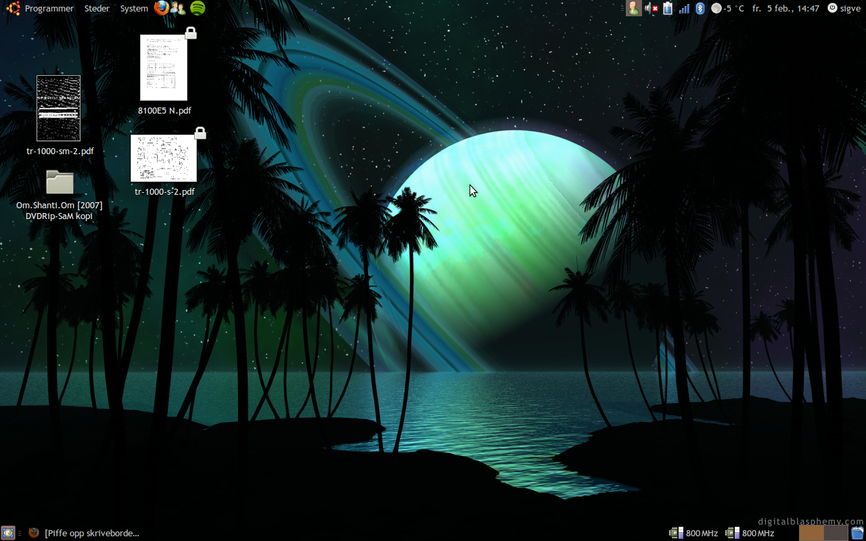Open the Programmer menu
The height and width of the screenshot is (541, 866).
49,8
